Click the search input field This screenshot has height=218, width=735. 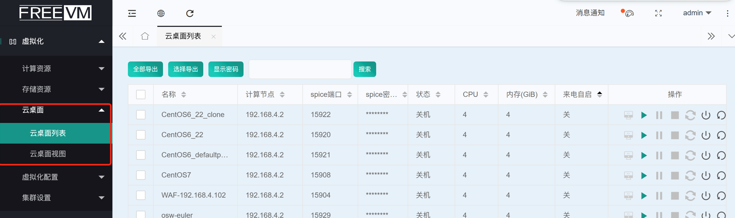(x=300, y=69)
